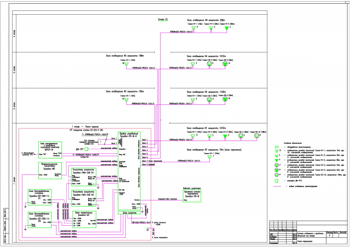
Task: Click the solid-filled horn symbol in the legend
Action: 277,160
